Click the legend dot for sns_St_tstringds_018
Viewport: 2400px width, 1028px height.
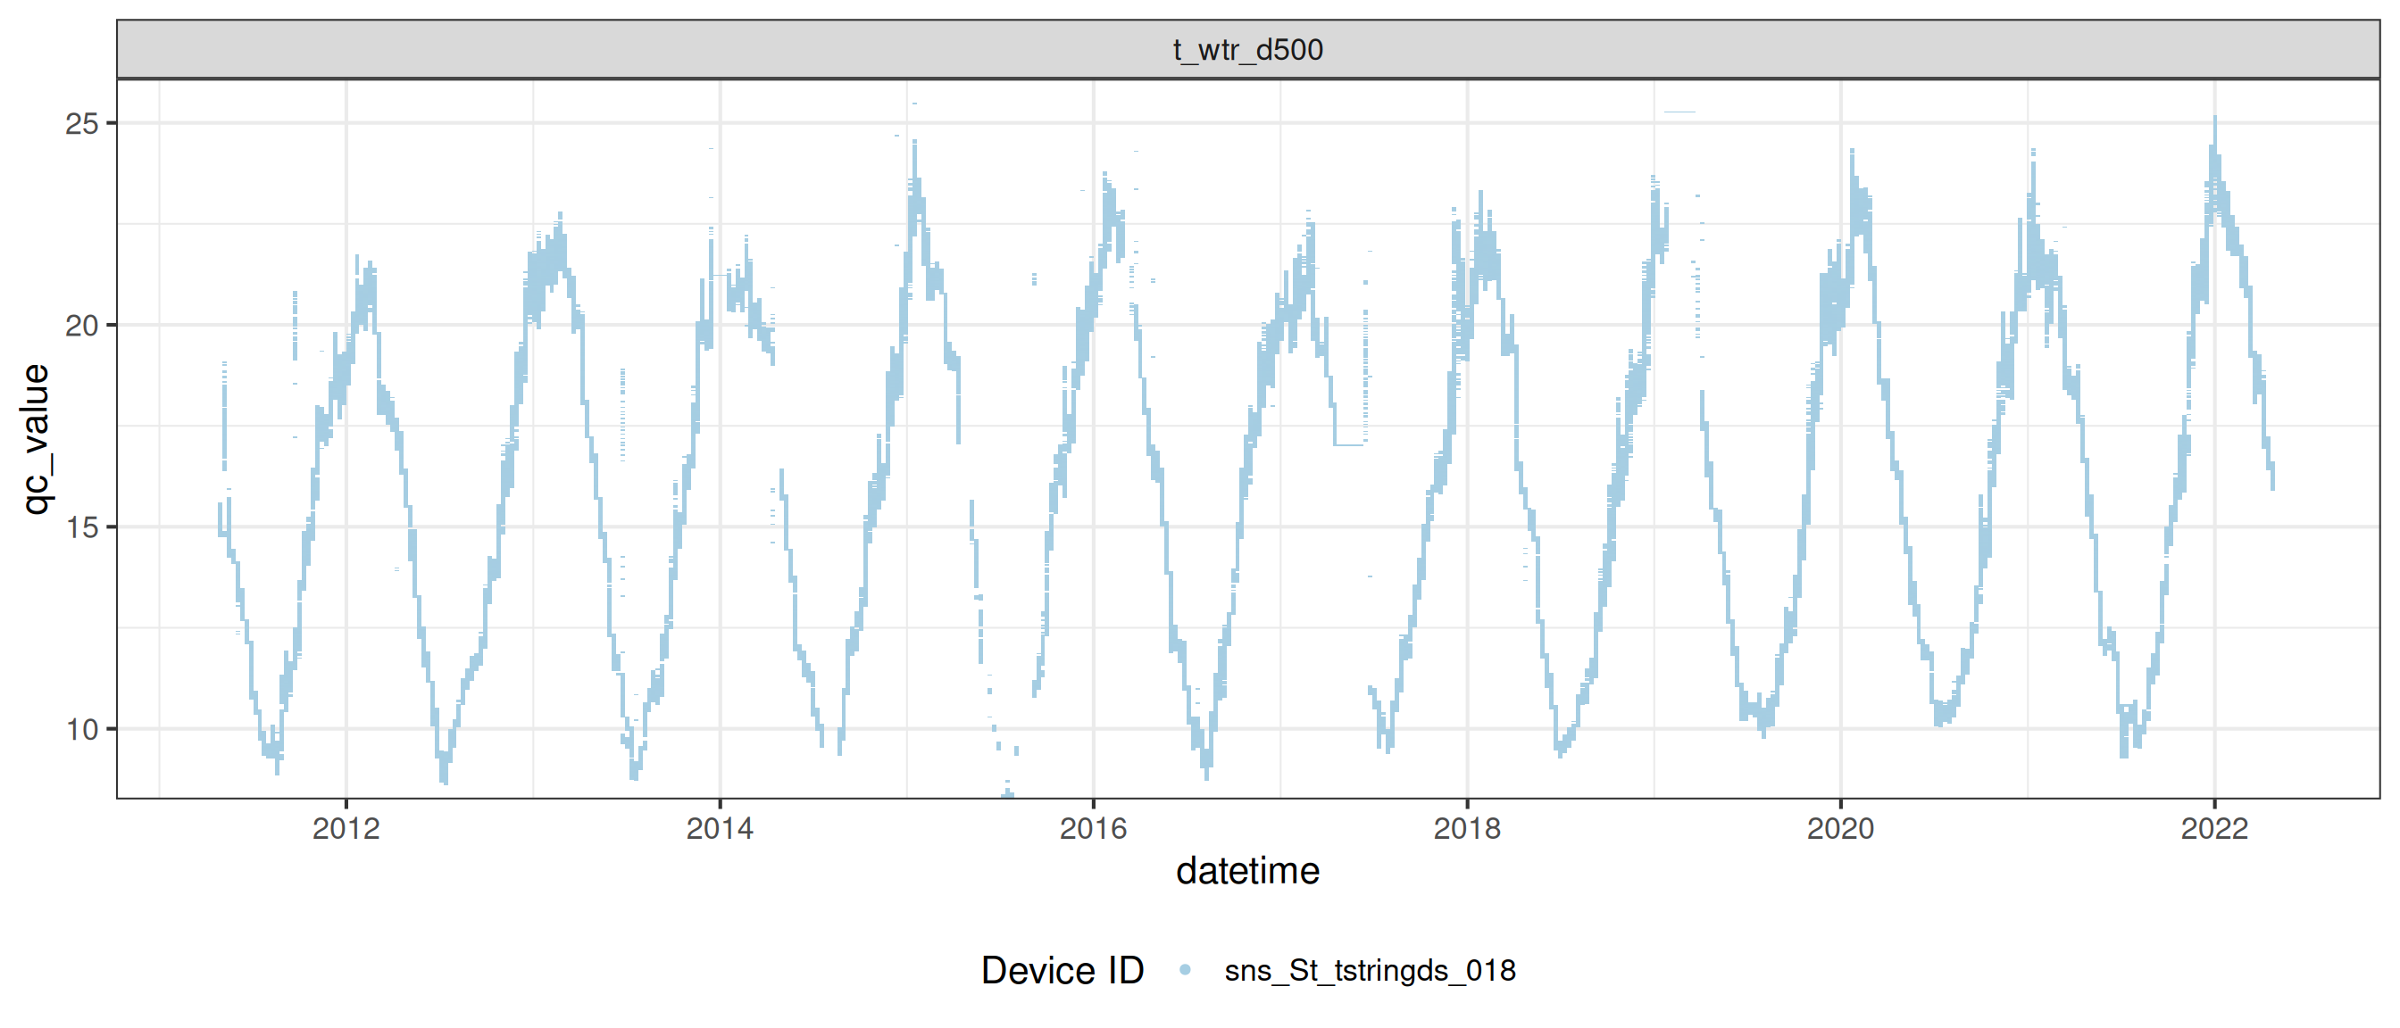1185,970
